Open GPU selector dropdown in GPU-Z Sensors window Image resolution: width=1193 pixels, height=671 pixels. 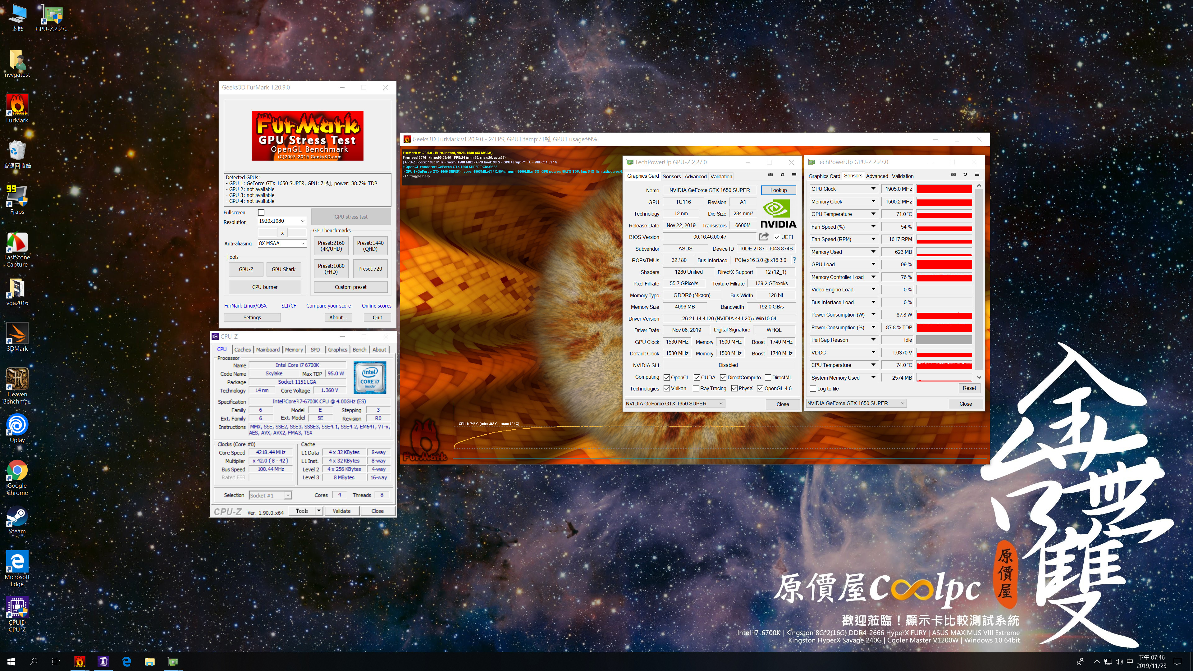coord(856,403)
